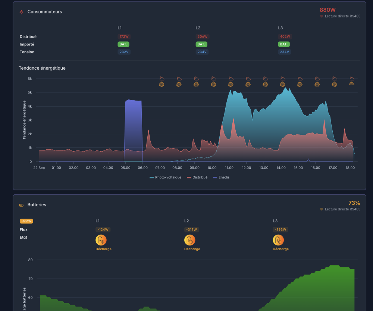This screenshot has height=311, width=373.
Task: Click the État row label in Batteries
Action: [23, 237]
